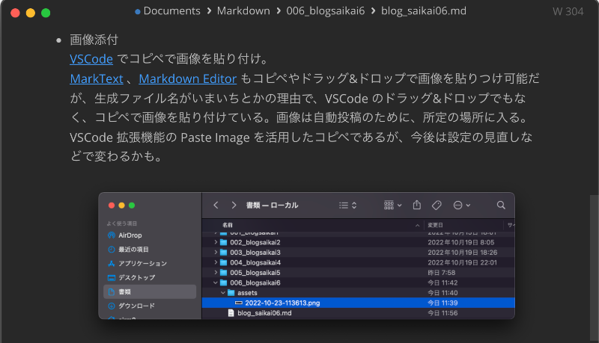Click the Finder search magnifier icon
Viewport: 599px width, 343px height.
point(501,205)
